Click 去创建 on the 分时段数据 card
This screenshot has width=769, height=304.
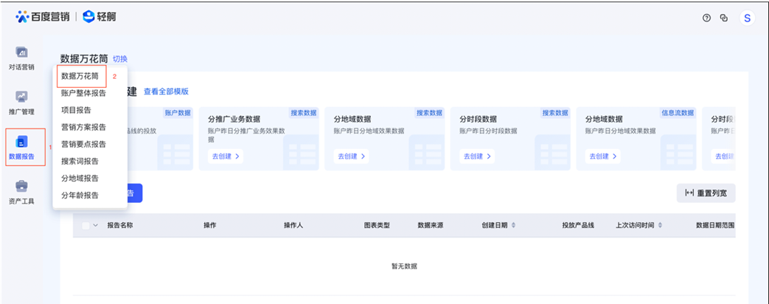(x=477, y=156)
